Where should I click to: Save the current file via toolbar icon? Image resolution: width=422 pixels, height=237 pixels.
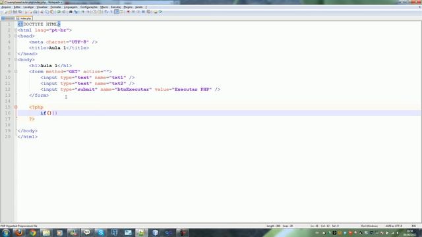15,12
